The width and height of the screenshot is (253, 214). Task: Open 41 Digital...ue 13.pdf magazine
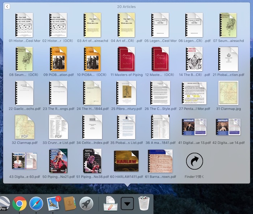point(194,127)
